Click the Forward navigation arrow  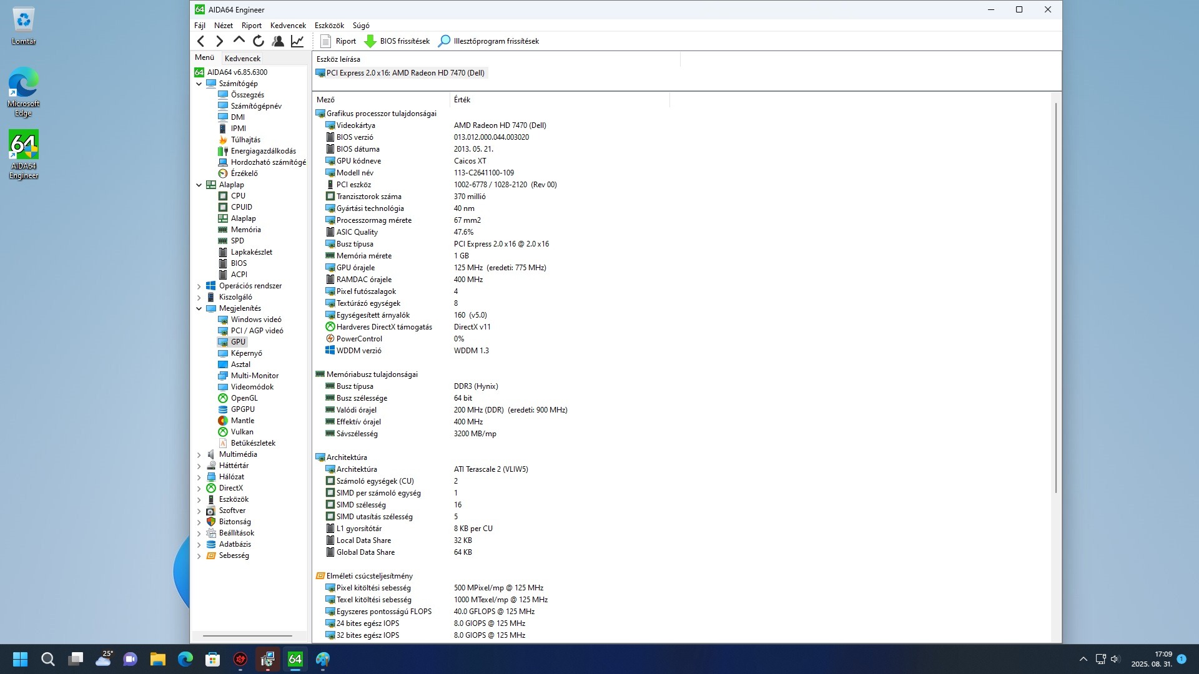coord(219,41)
